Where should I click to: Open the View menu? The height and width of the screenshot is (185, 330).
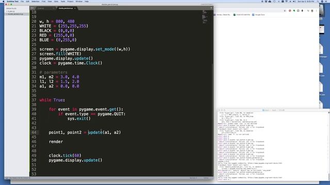[x=49, y=1]
